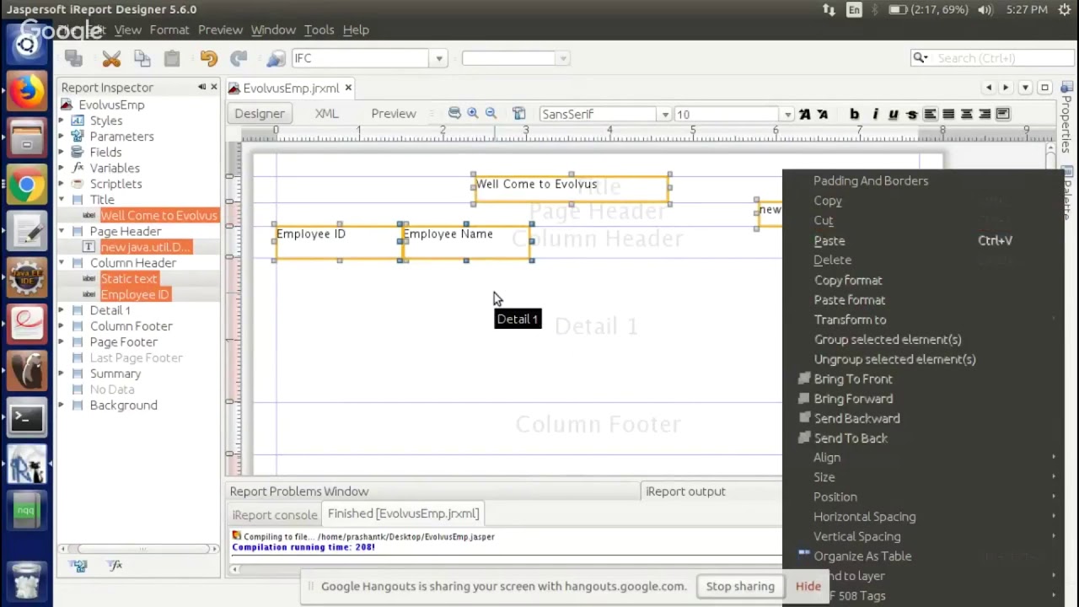Toggle strikethrough text formatting
The image size is (1079, 607).
pos(912,114)
